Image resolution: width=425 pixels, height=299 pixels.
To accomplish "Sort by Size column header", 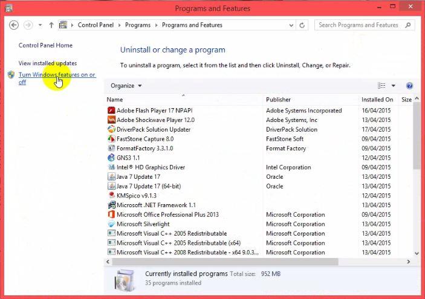I will pos(406,100).
